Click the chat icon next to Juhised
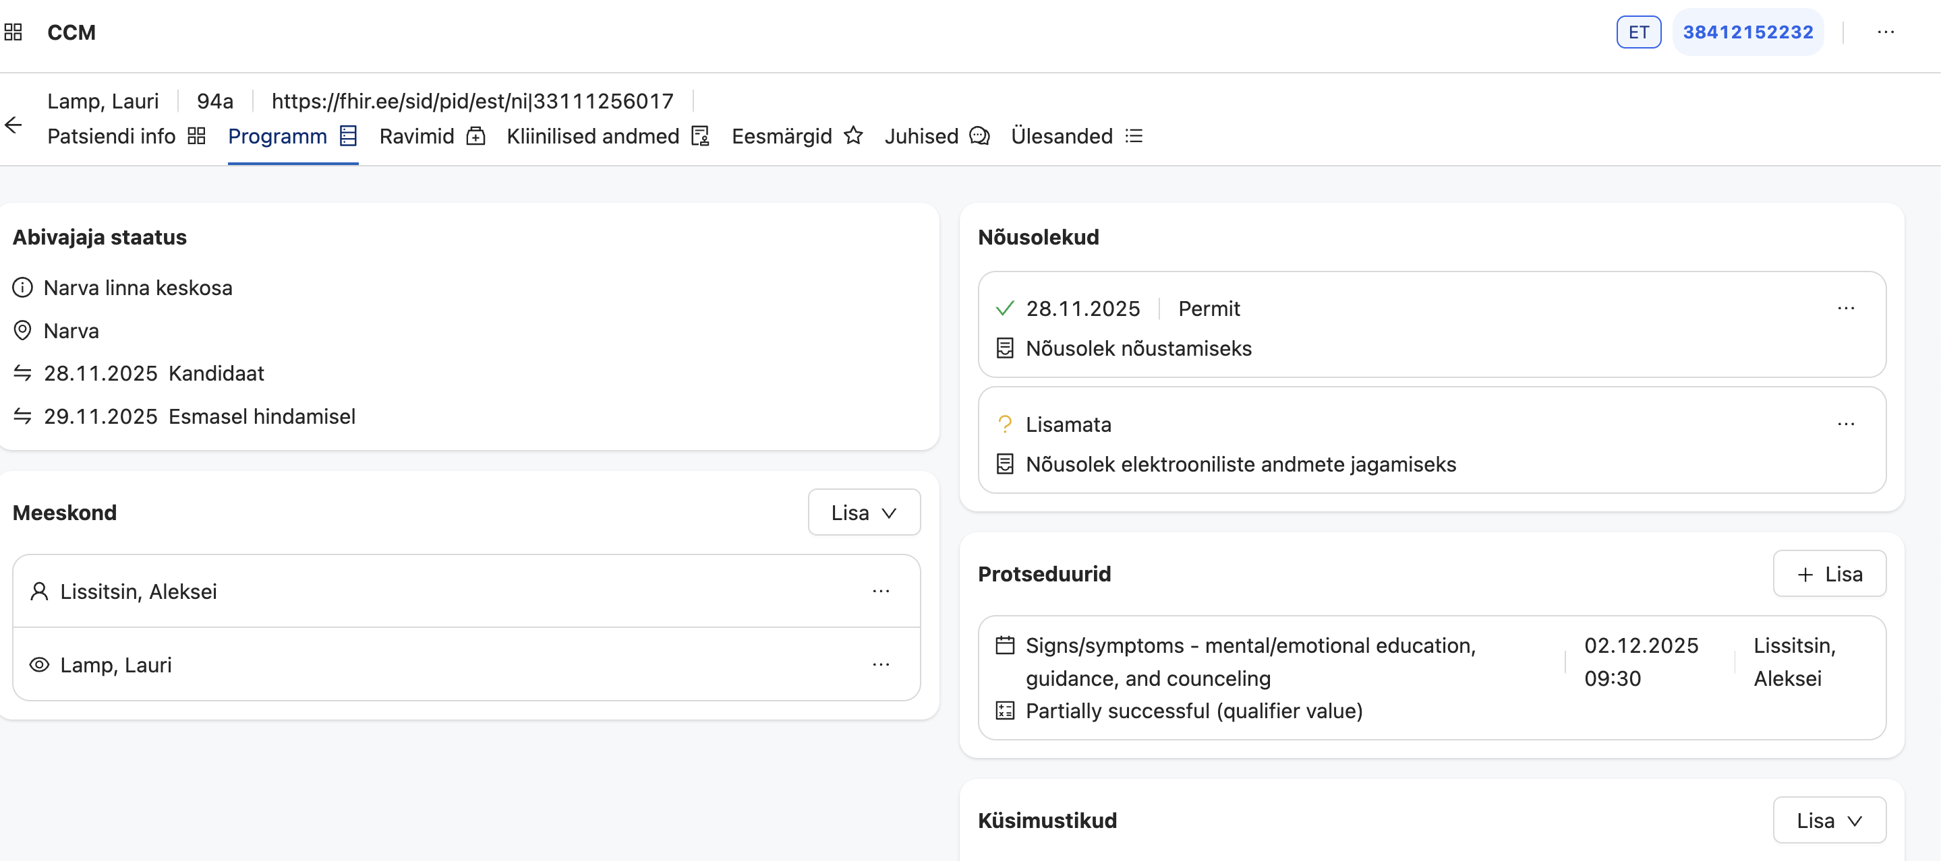 click(x=979, y=136)
